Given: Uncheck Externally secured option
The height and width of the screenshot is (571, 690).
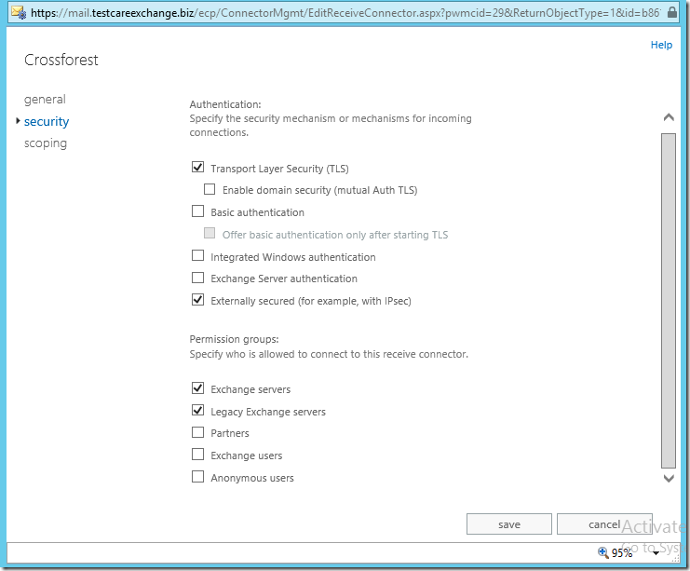Looking at the screenshot, I should click(x=198, y=300).
